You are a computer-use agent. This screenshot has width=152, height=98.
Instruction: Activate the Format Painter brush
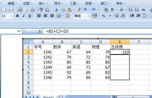pyautogui.click(x=78, y=10)
